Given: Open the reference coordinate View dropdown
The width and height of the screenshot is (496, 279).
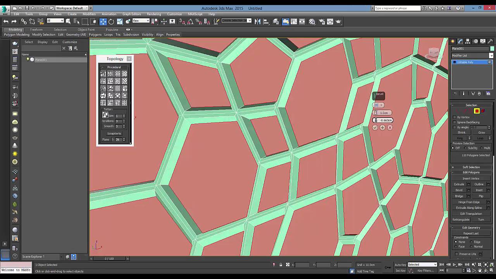Looking at the screenshot, I should coord(141,21).
